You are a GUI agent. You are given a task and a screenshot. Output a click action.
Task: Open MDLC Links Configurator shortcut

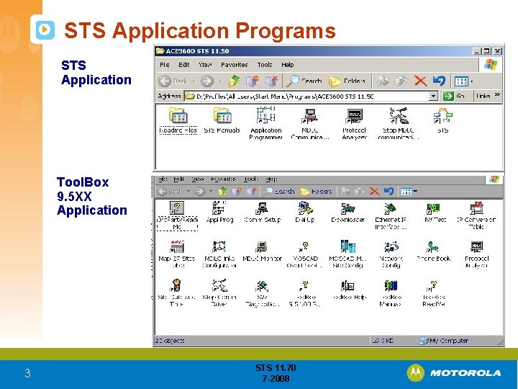tap(219, 254)
